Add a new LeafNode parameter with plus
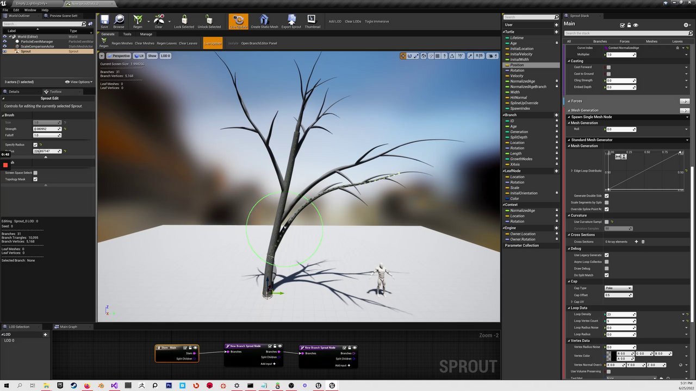The height and width of the screenshot is (391, 696). (556, 171)
